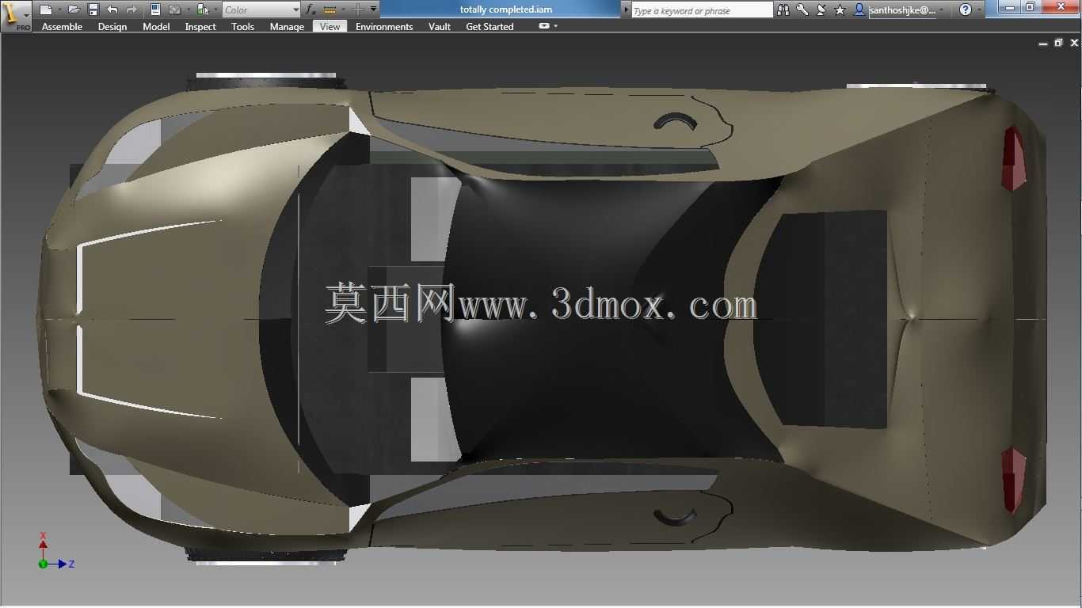The image size is (1082, 608).
Task: Toggle the ribbon minimize state button
Action: 544,26
